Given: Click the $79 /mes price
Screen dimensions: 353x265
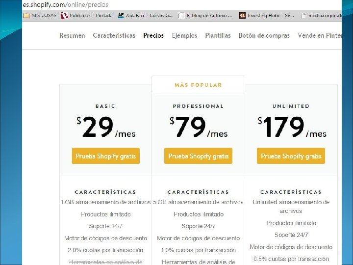Looking at the screenshot, I should (x=199, y=127).
